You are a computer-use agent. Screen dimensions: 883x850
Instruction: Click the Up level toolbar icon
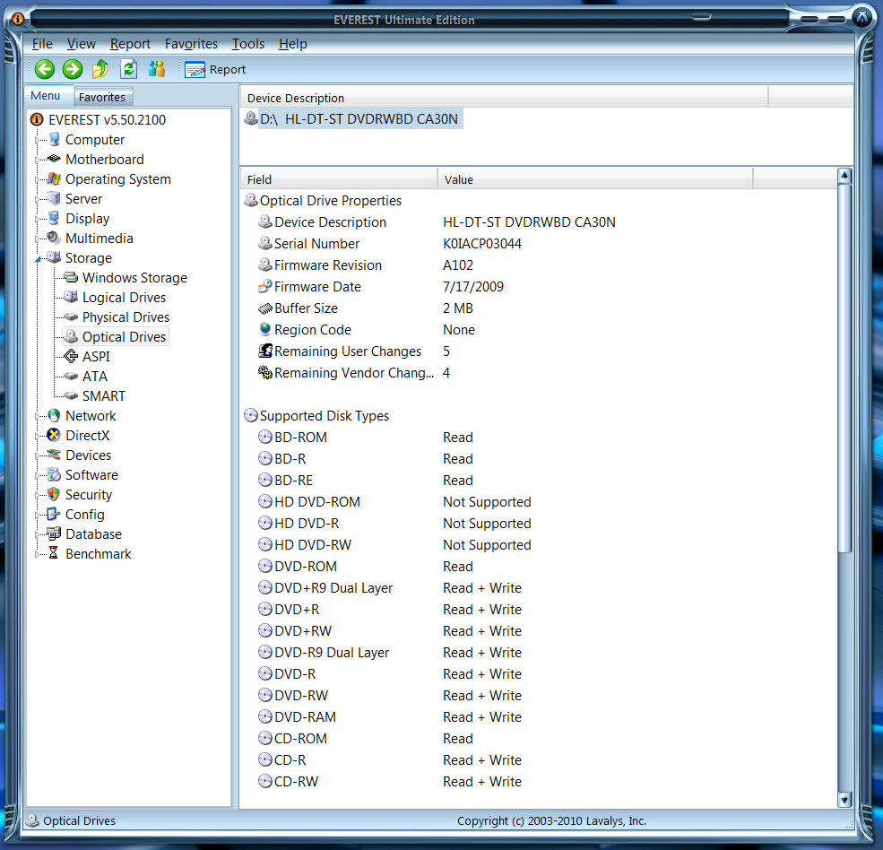click(100, 69)
